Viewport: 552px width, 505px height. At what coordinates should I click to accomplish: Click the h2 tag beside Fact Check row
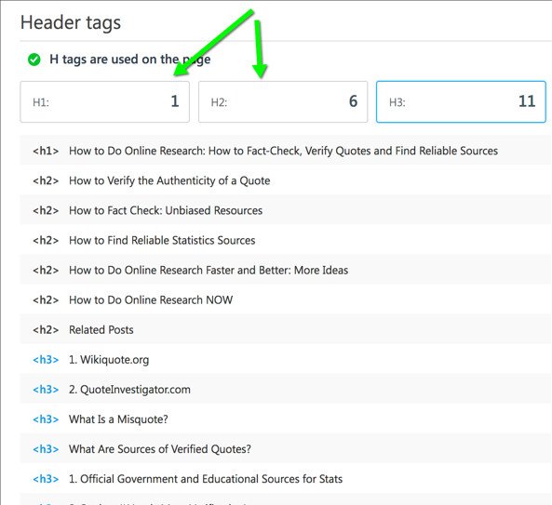point(46,211)
